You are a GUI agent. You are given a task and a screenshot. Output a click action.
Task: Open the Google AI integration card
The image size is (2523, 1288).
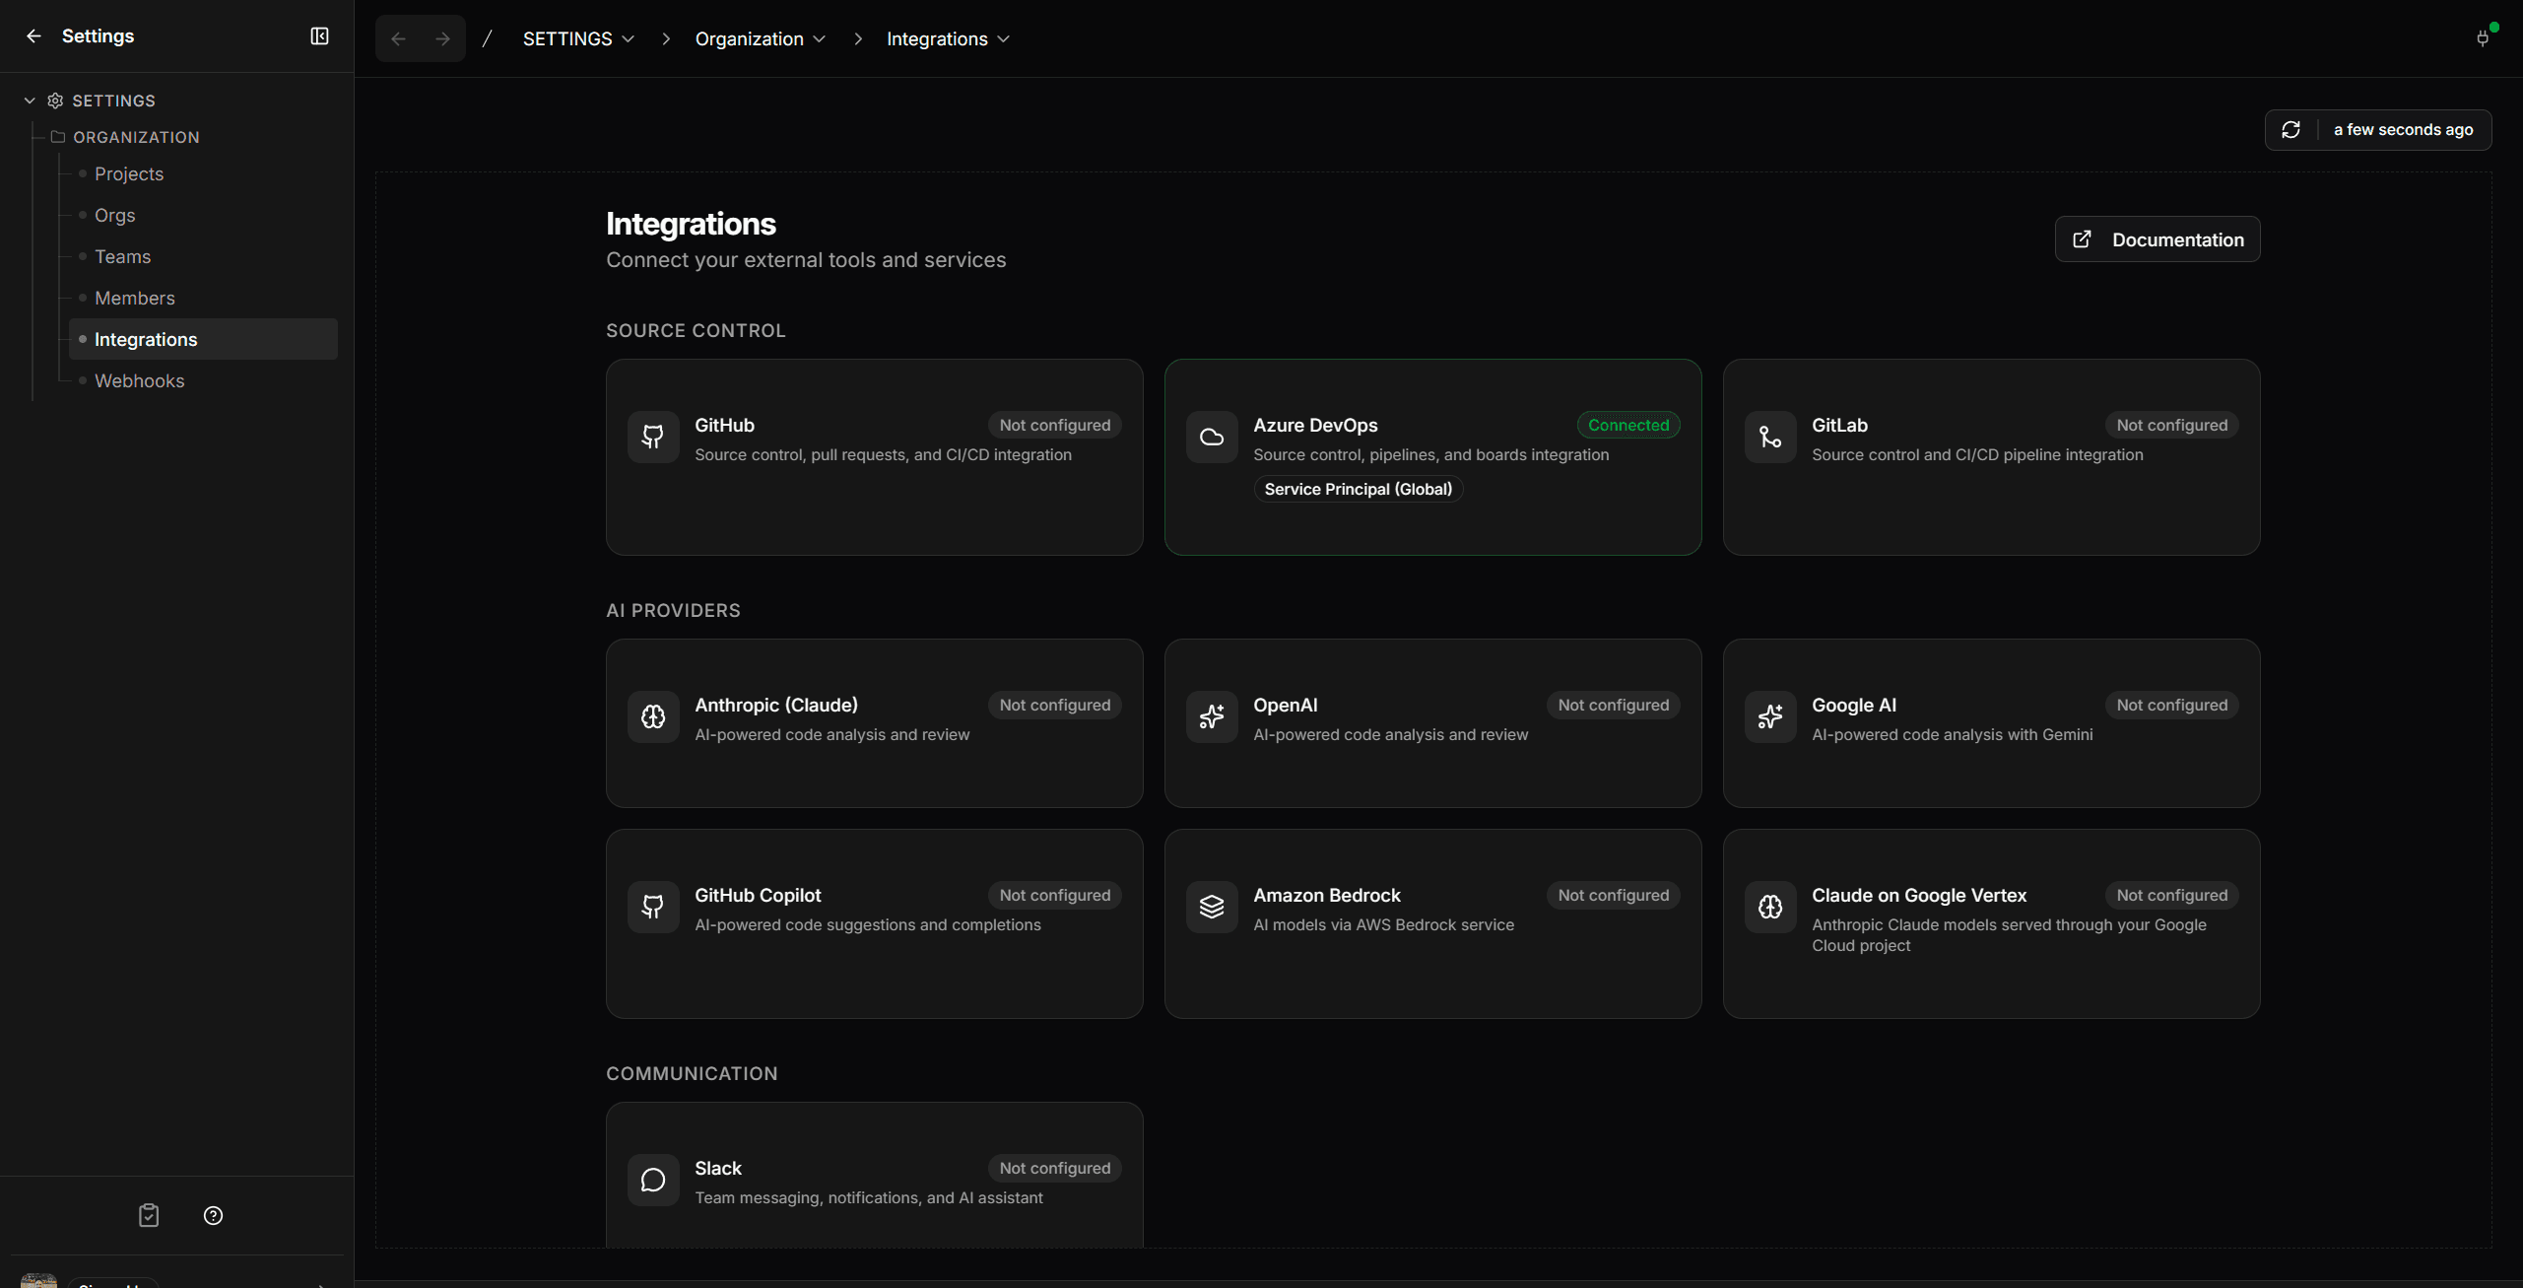[1992, 723]
